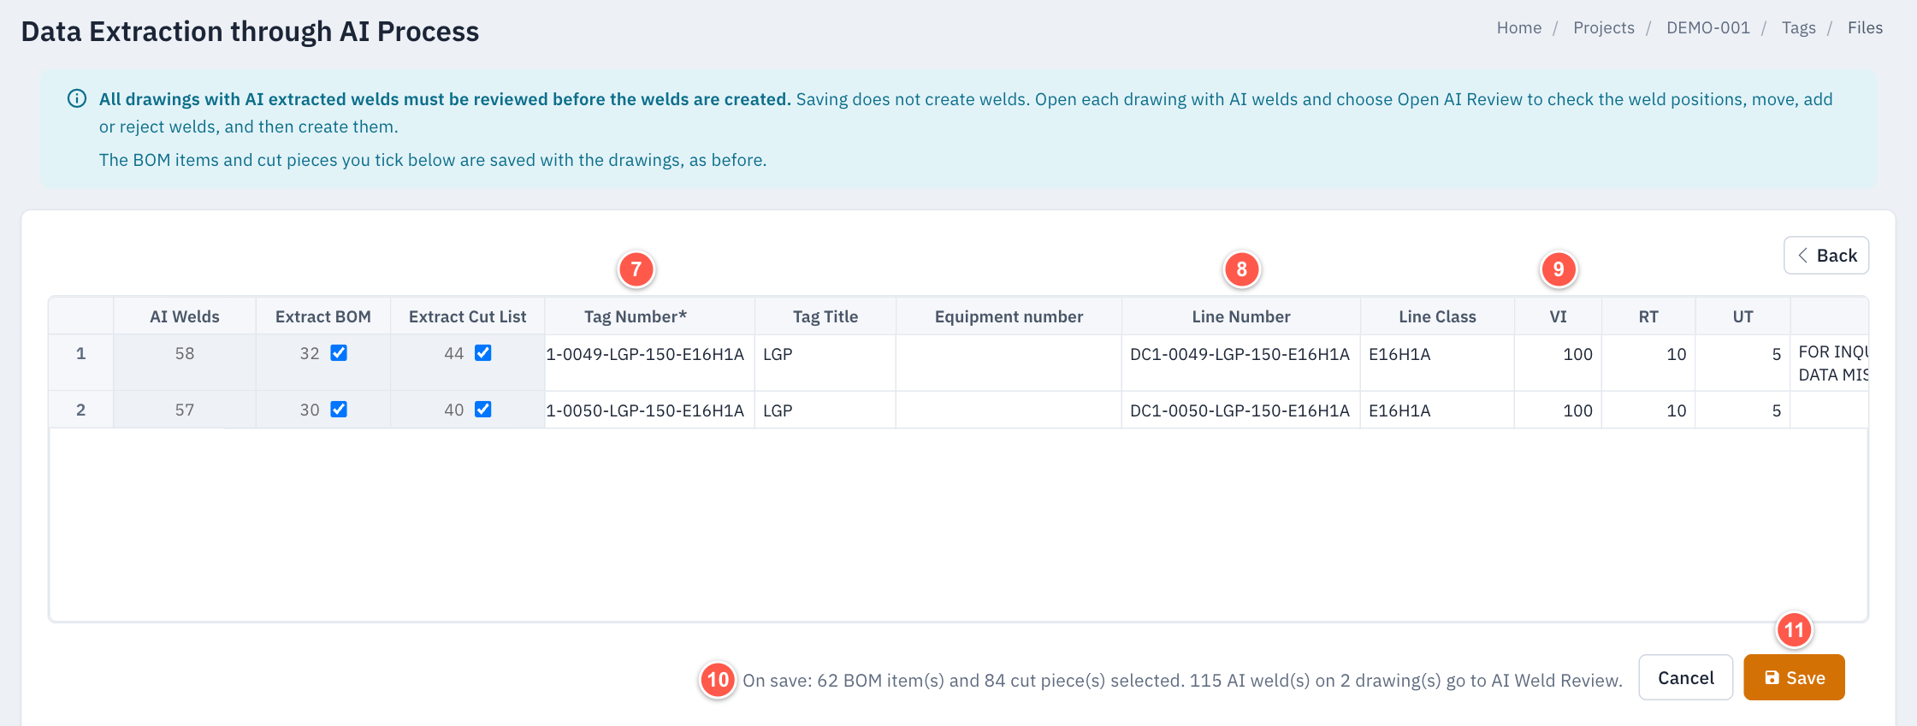The width and height of the screenshot is (1917, 726).
Task: Click the Equipment number column header
Action: pos(1009,316)
